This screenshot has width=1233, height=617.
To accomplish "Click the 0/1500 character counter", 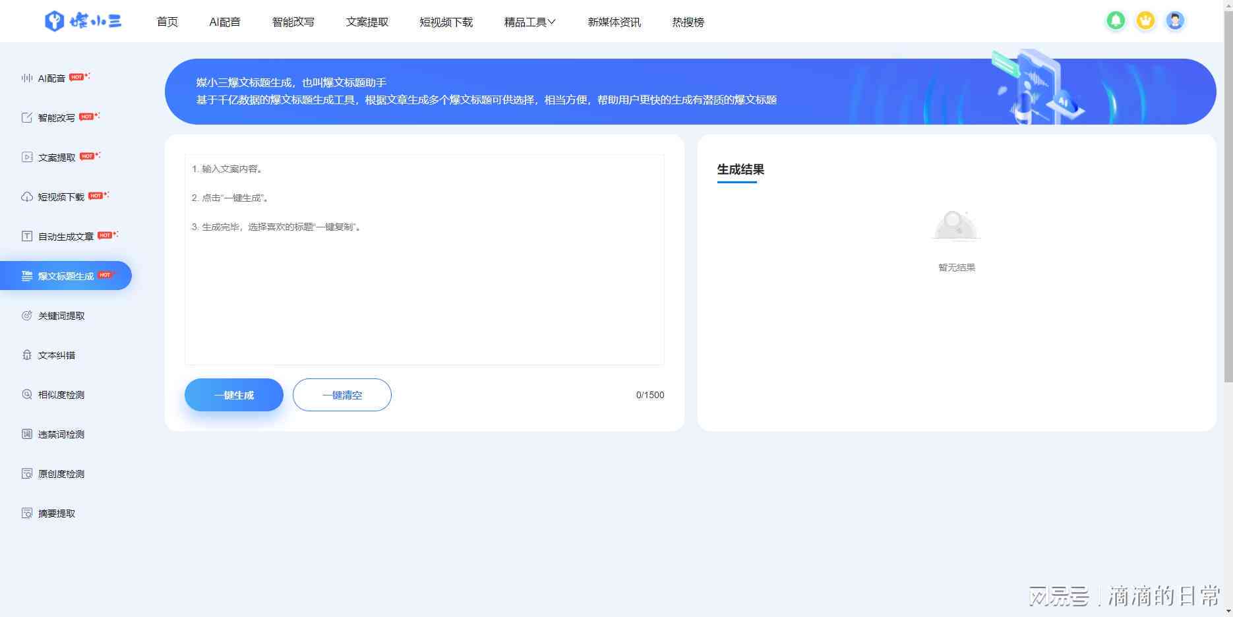I will coord(650,395).
